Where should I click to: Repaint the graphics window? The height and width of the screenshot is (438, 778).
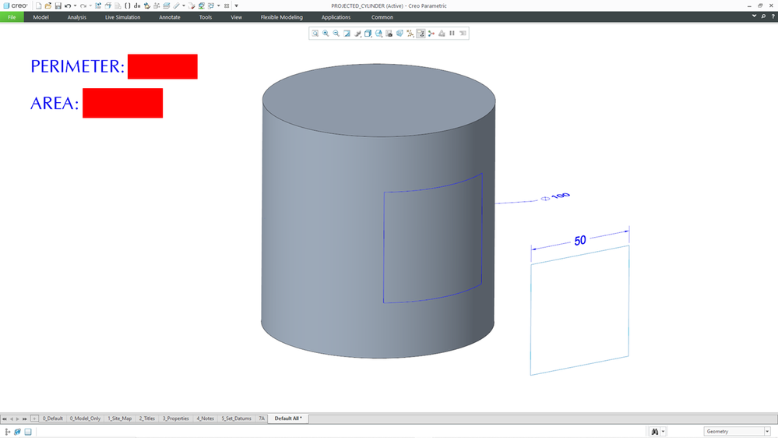point(347,34)
